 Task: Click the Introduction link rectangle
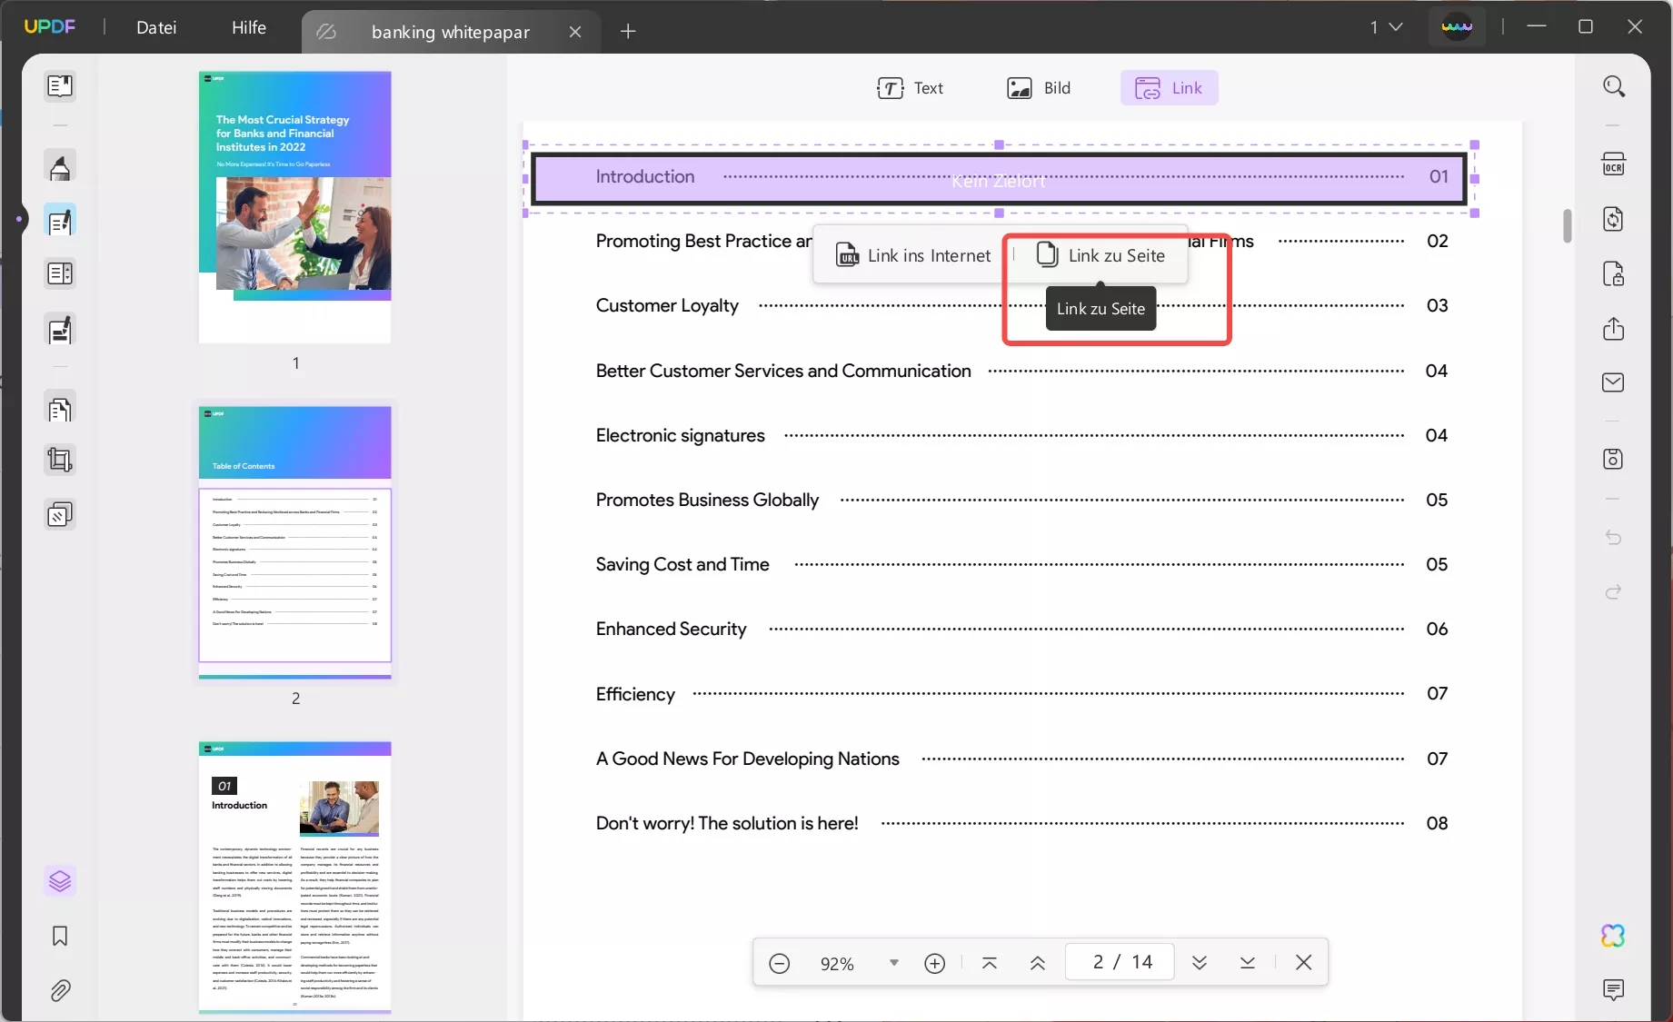[1000, 178]
